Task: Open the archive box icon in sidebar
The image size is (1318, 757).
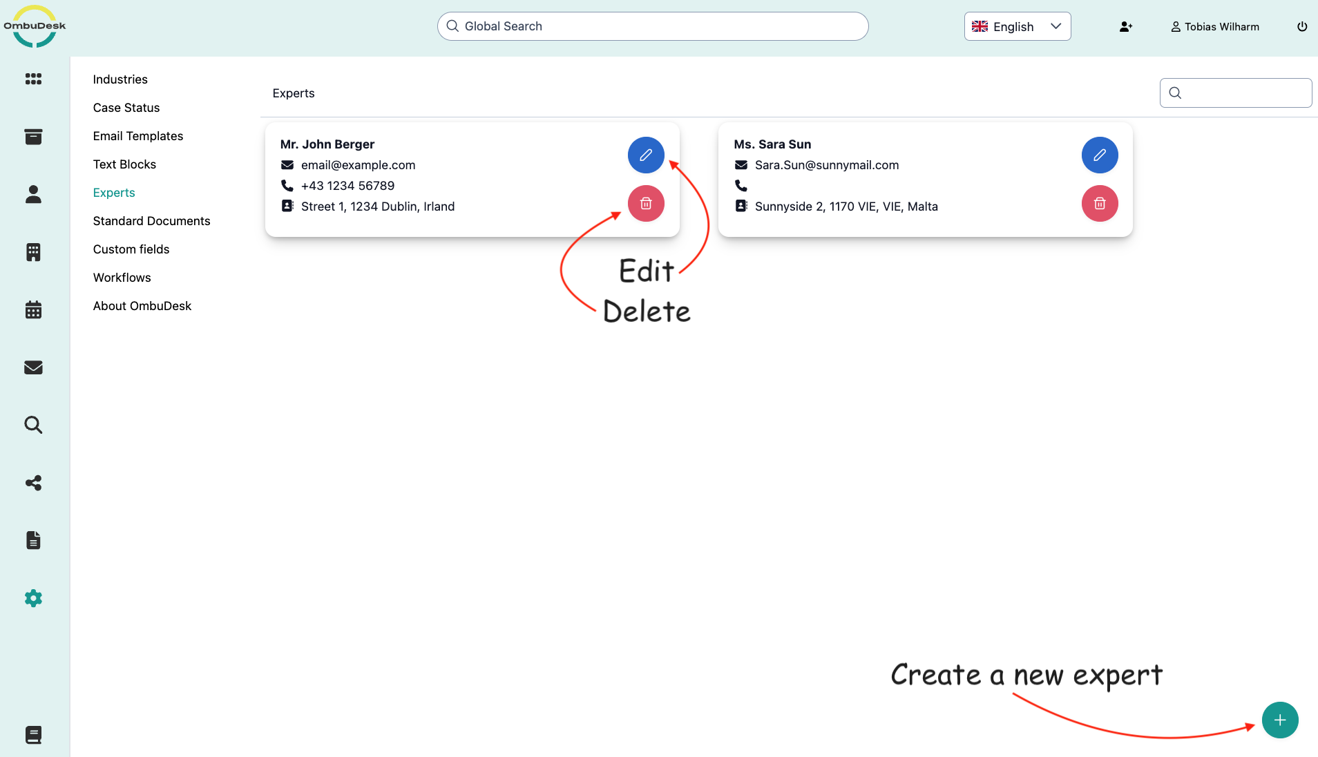Action: pos(33,137)
